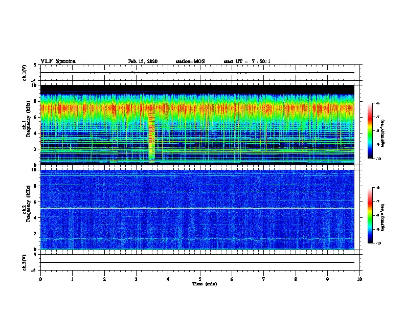Click the '8' frequency tick of ch.1 spectrogram
405x313 pixels.
[35, 101]
